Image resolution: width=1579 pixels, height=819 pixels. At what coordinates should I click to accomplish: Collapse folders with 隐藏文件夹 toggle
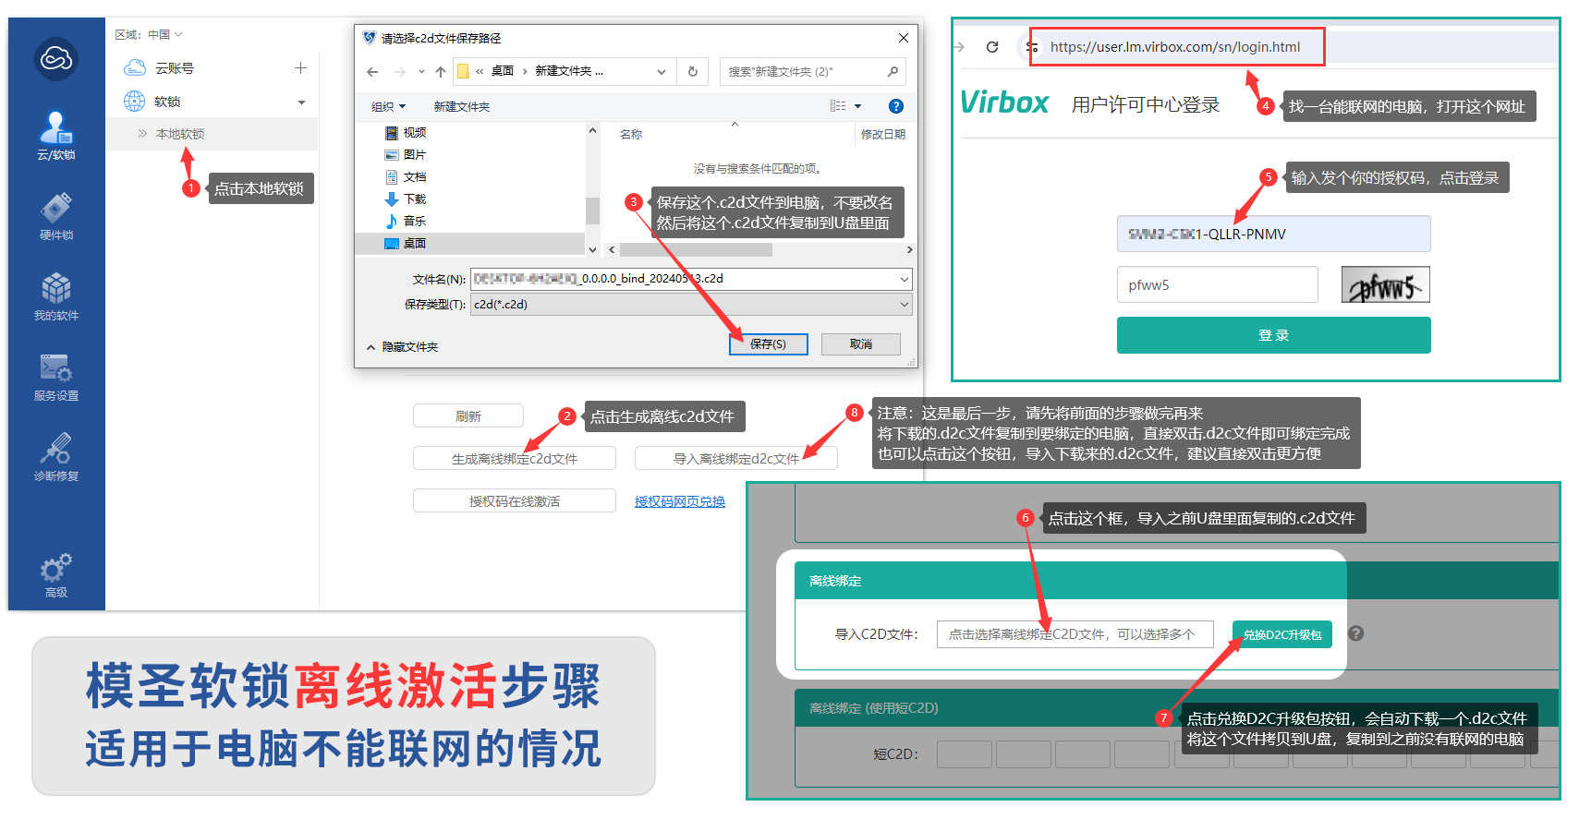point(402,347)
